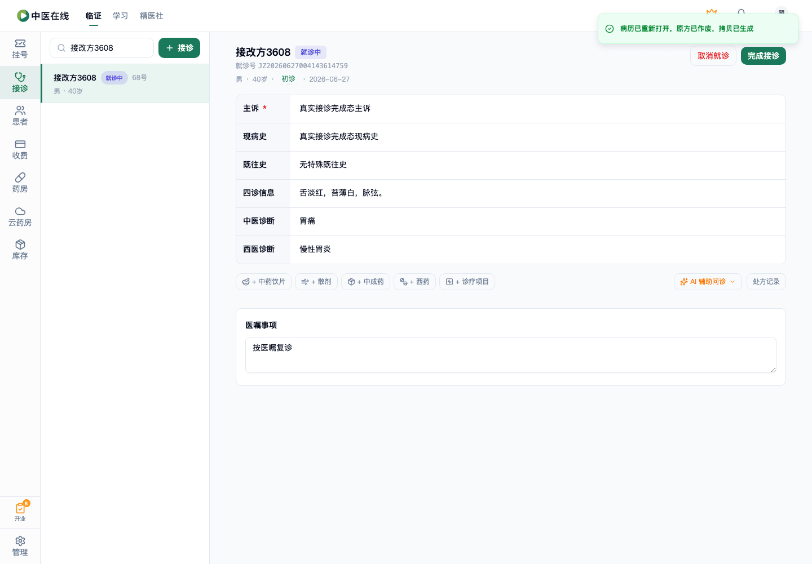Open the 药房 pharmacy sidebar section
This screenshot has height=564, width=812.
(x=20, y=183)
